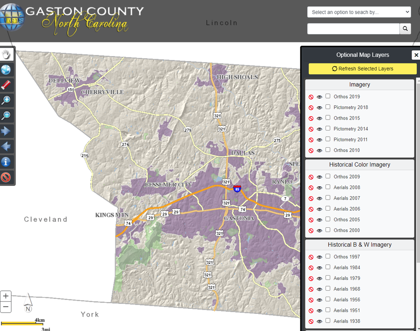Viewport: 420px width, 331px height.
Task: Click the globe full extent tool
Action: point(6,70)
